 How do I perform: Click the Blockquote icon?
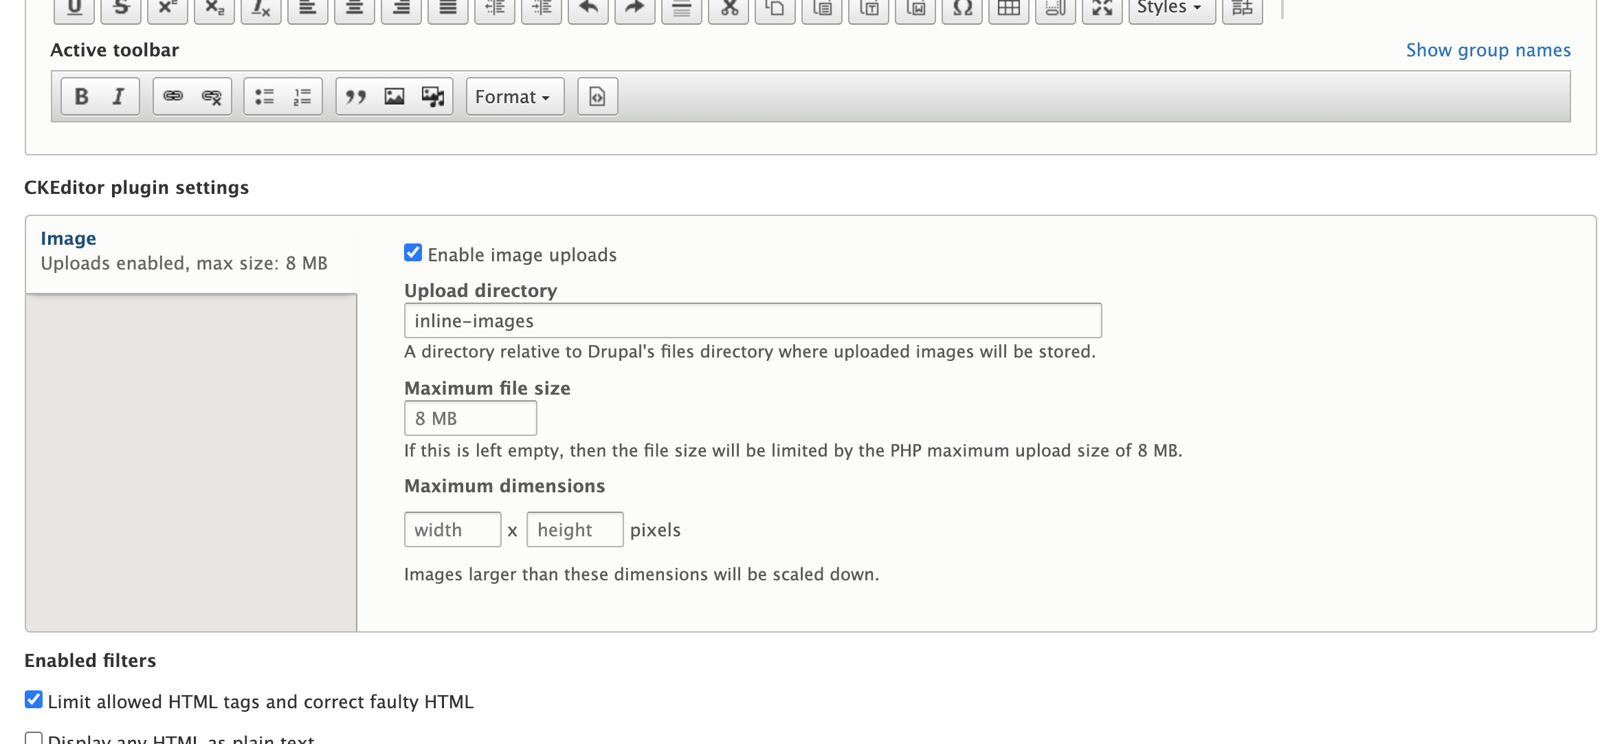tap(355, 96)
